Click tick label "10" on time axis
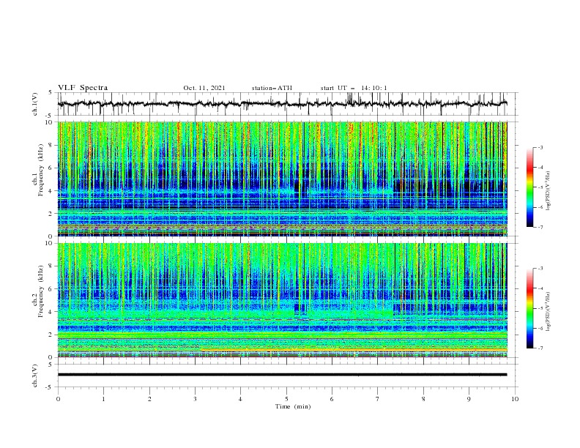 coord(515,399)
